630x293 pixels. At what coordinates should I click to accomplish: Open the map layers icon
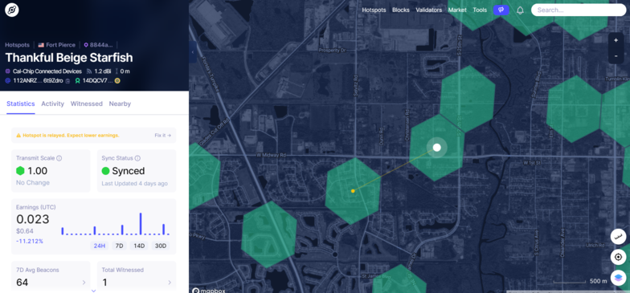(x=619, y=278)
